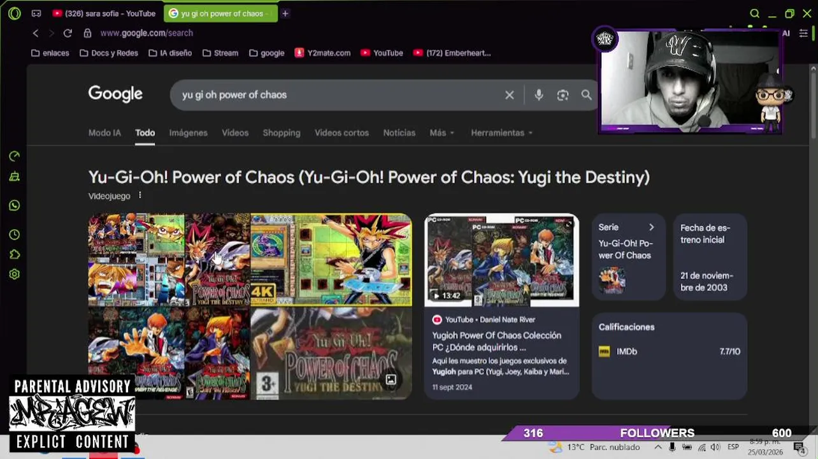Open the IMDb 7.7/10 rating

[669, 351]
